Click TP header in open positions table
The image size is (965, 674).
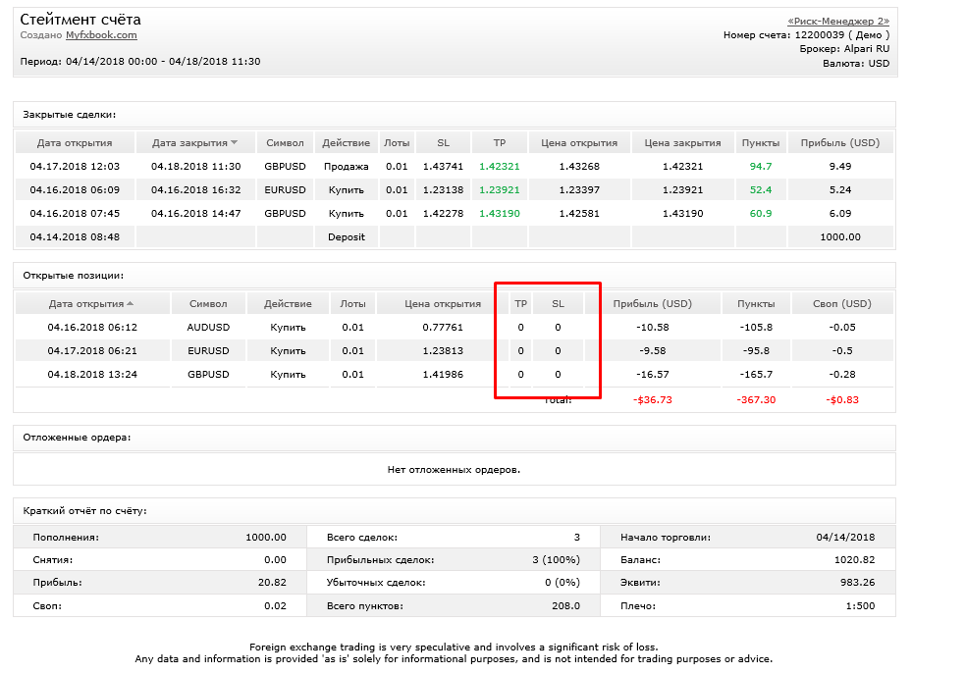[520, 304]
